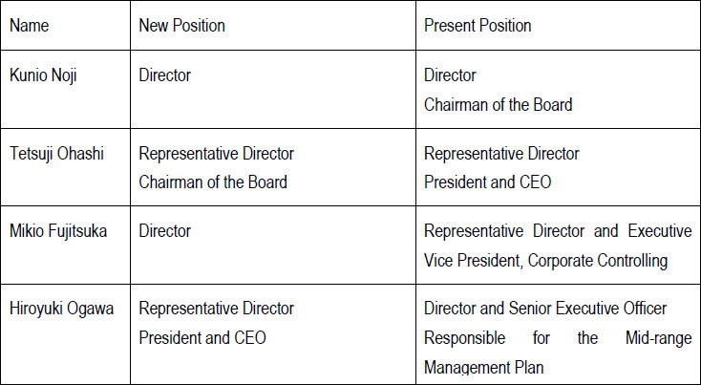Screen dimensions: 701x385
Task: Click "Chairman of the Board" in Noji's present position
Action: tap(498, 104)
